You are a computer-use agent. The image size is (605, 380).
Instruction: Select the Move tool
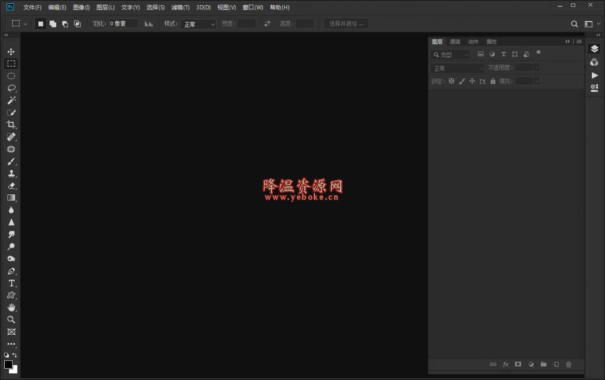[11, 52]
